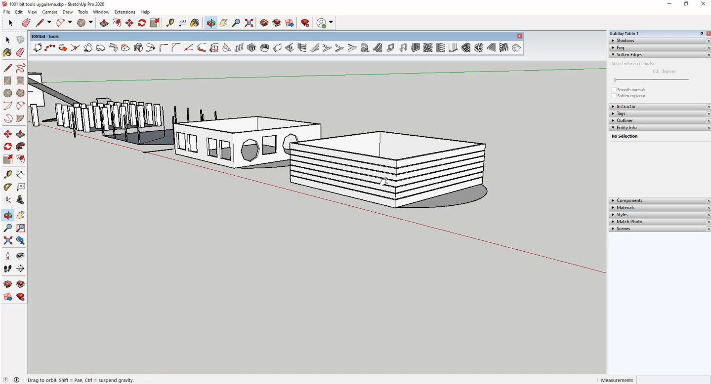Enable the Smooth normals checkbox
711x384 pixels.
click(x=614, y=90)
